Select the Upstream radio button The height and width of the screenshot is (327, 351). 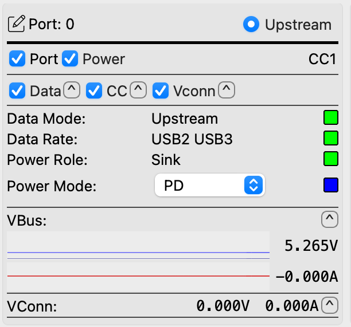click(251, 24)
